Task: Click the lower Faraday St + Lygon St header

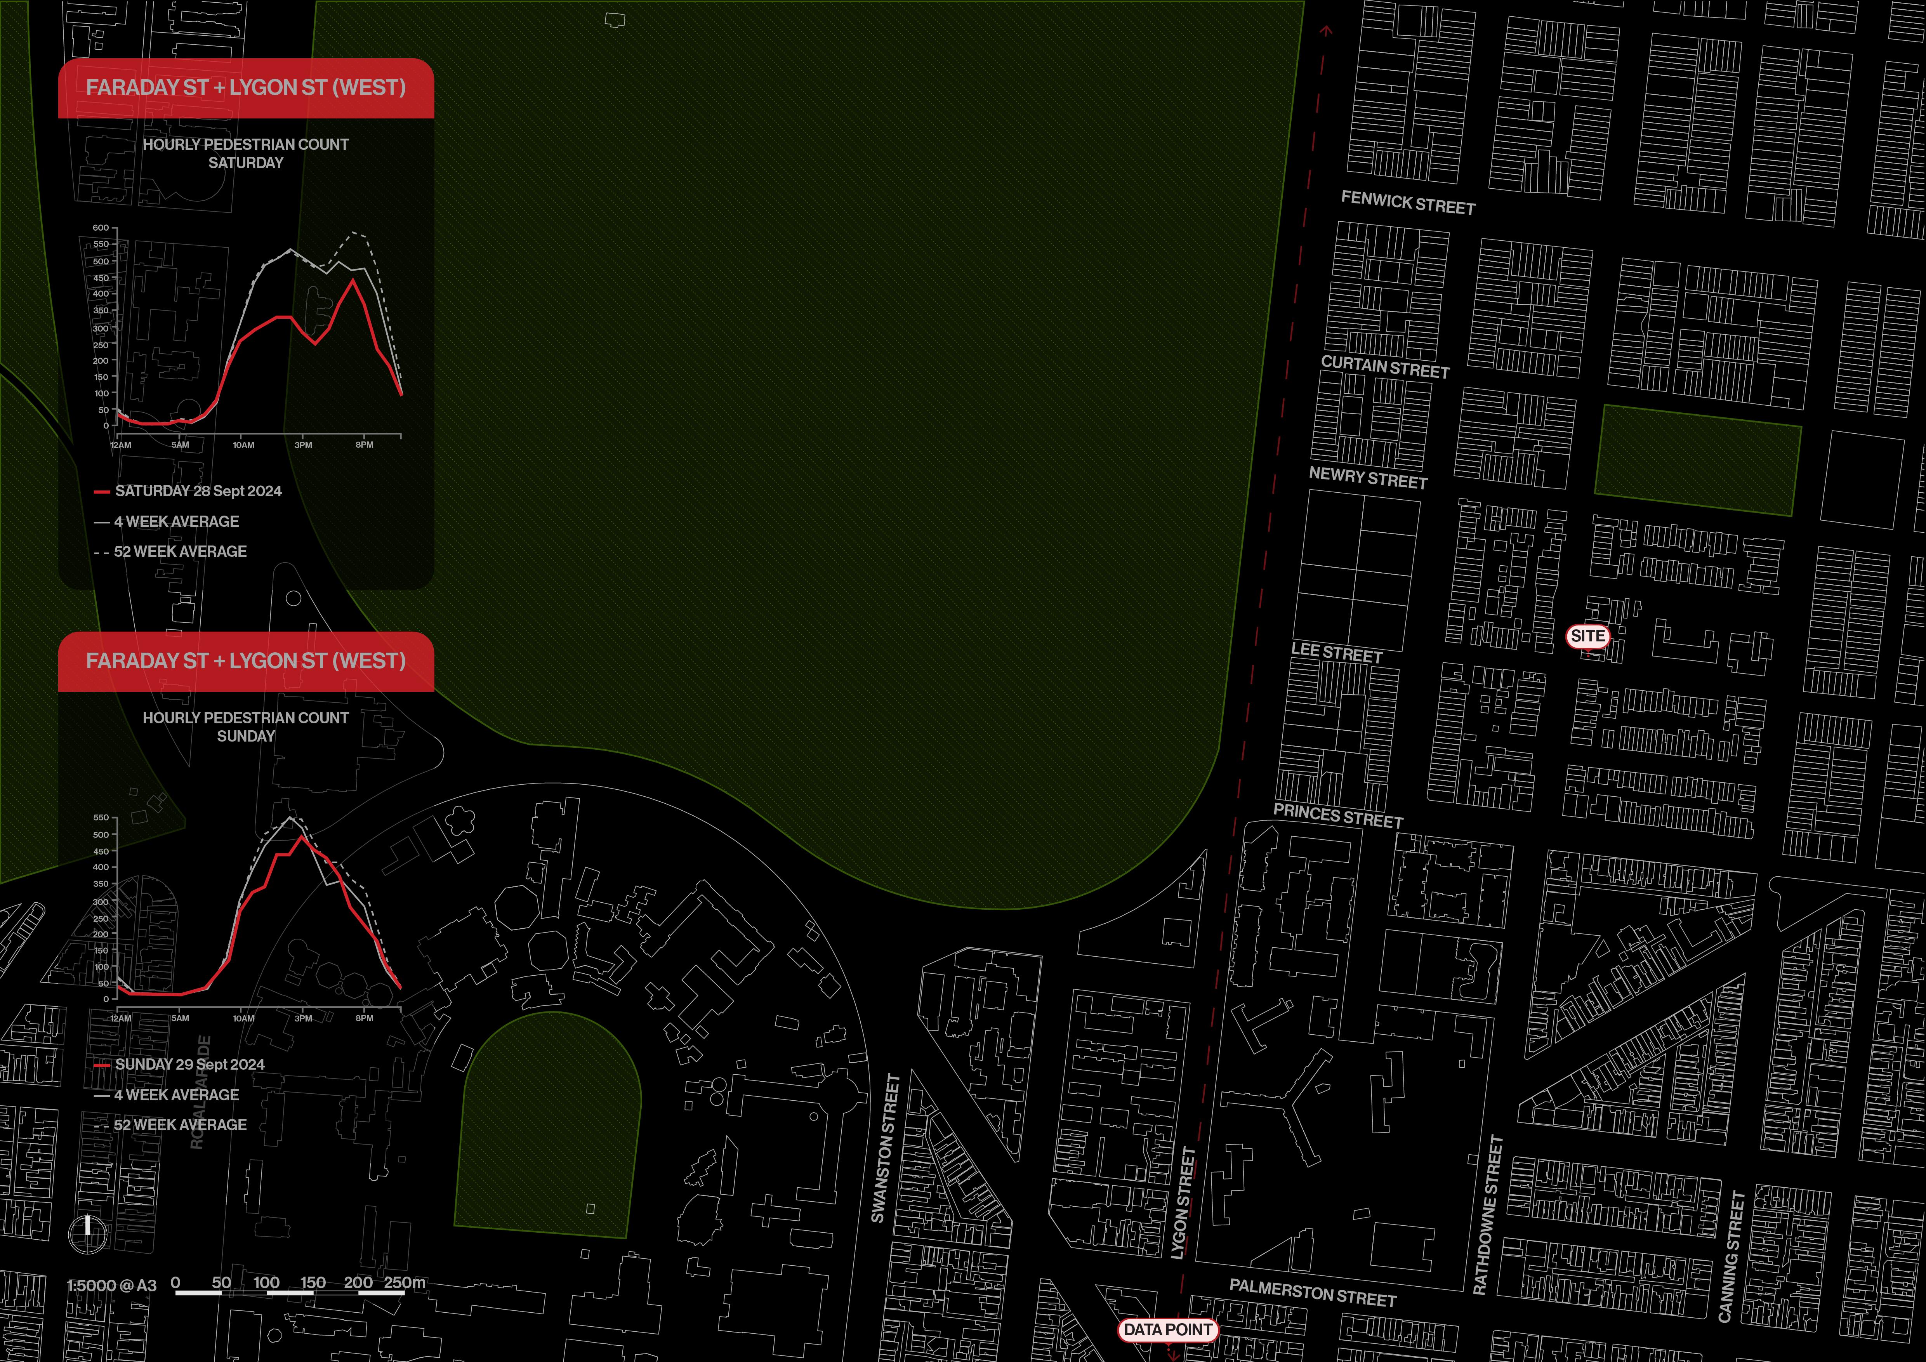Action: [246, 661]
